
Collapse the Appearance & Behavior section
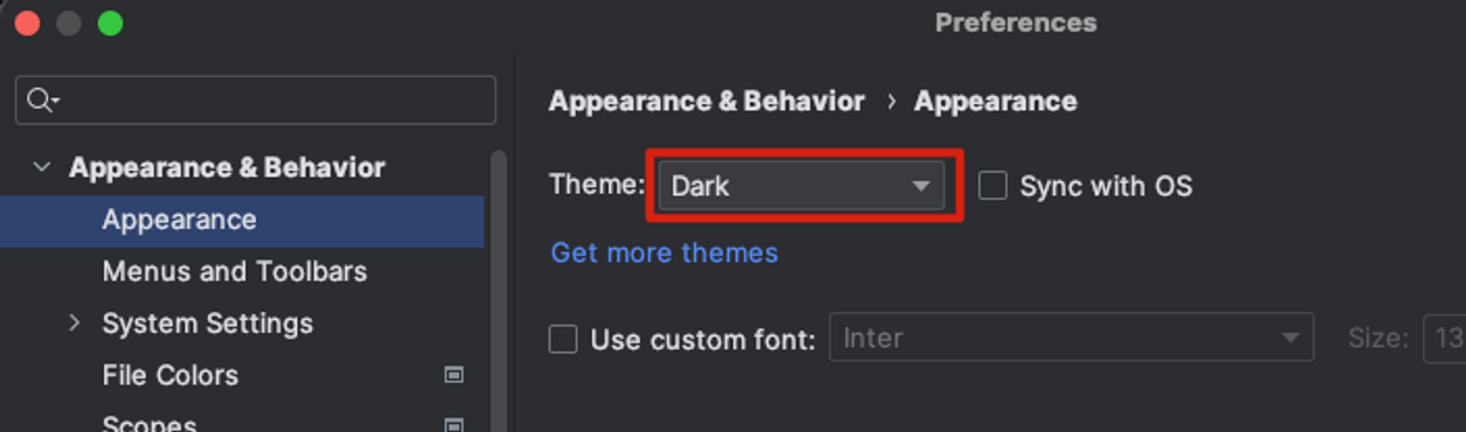43,167
